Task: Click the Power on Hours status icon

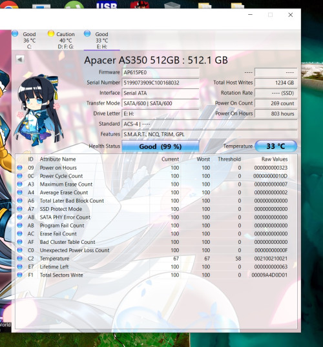Action: (x=20, y=168)
